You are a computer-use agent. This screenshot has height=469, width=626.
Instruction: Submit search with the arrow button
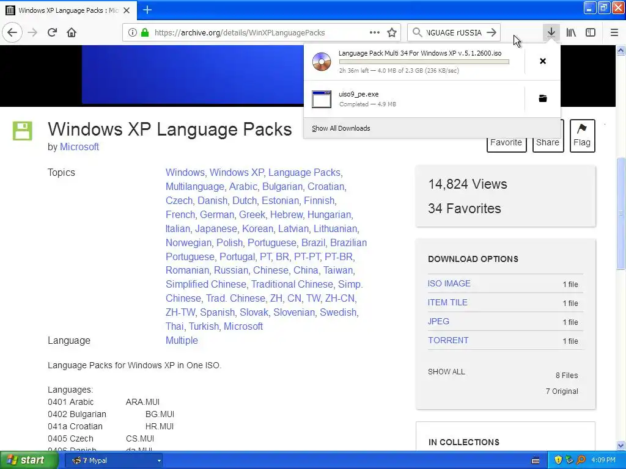tap(492, 32)
